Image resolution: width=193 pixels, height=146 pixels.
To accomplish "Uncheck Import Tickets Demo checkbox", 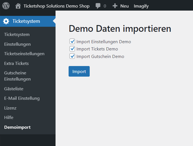I will click(72, 49).
